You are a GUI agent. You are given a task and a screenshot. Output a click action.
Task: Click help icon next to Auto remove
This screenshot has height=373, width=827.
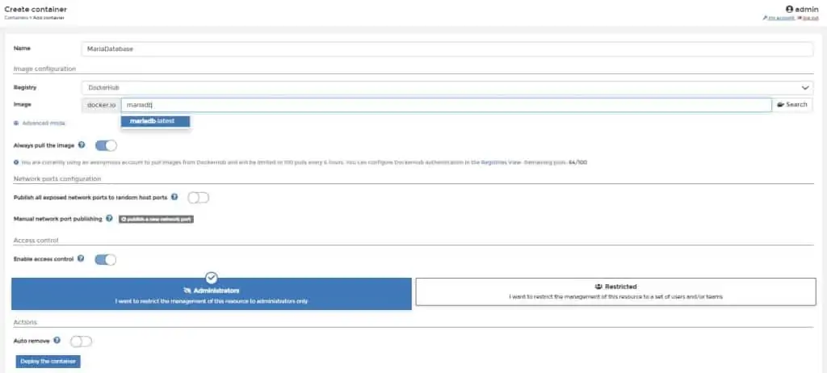pos(57,341)
